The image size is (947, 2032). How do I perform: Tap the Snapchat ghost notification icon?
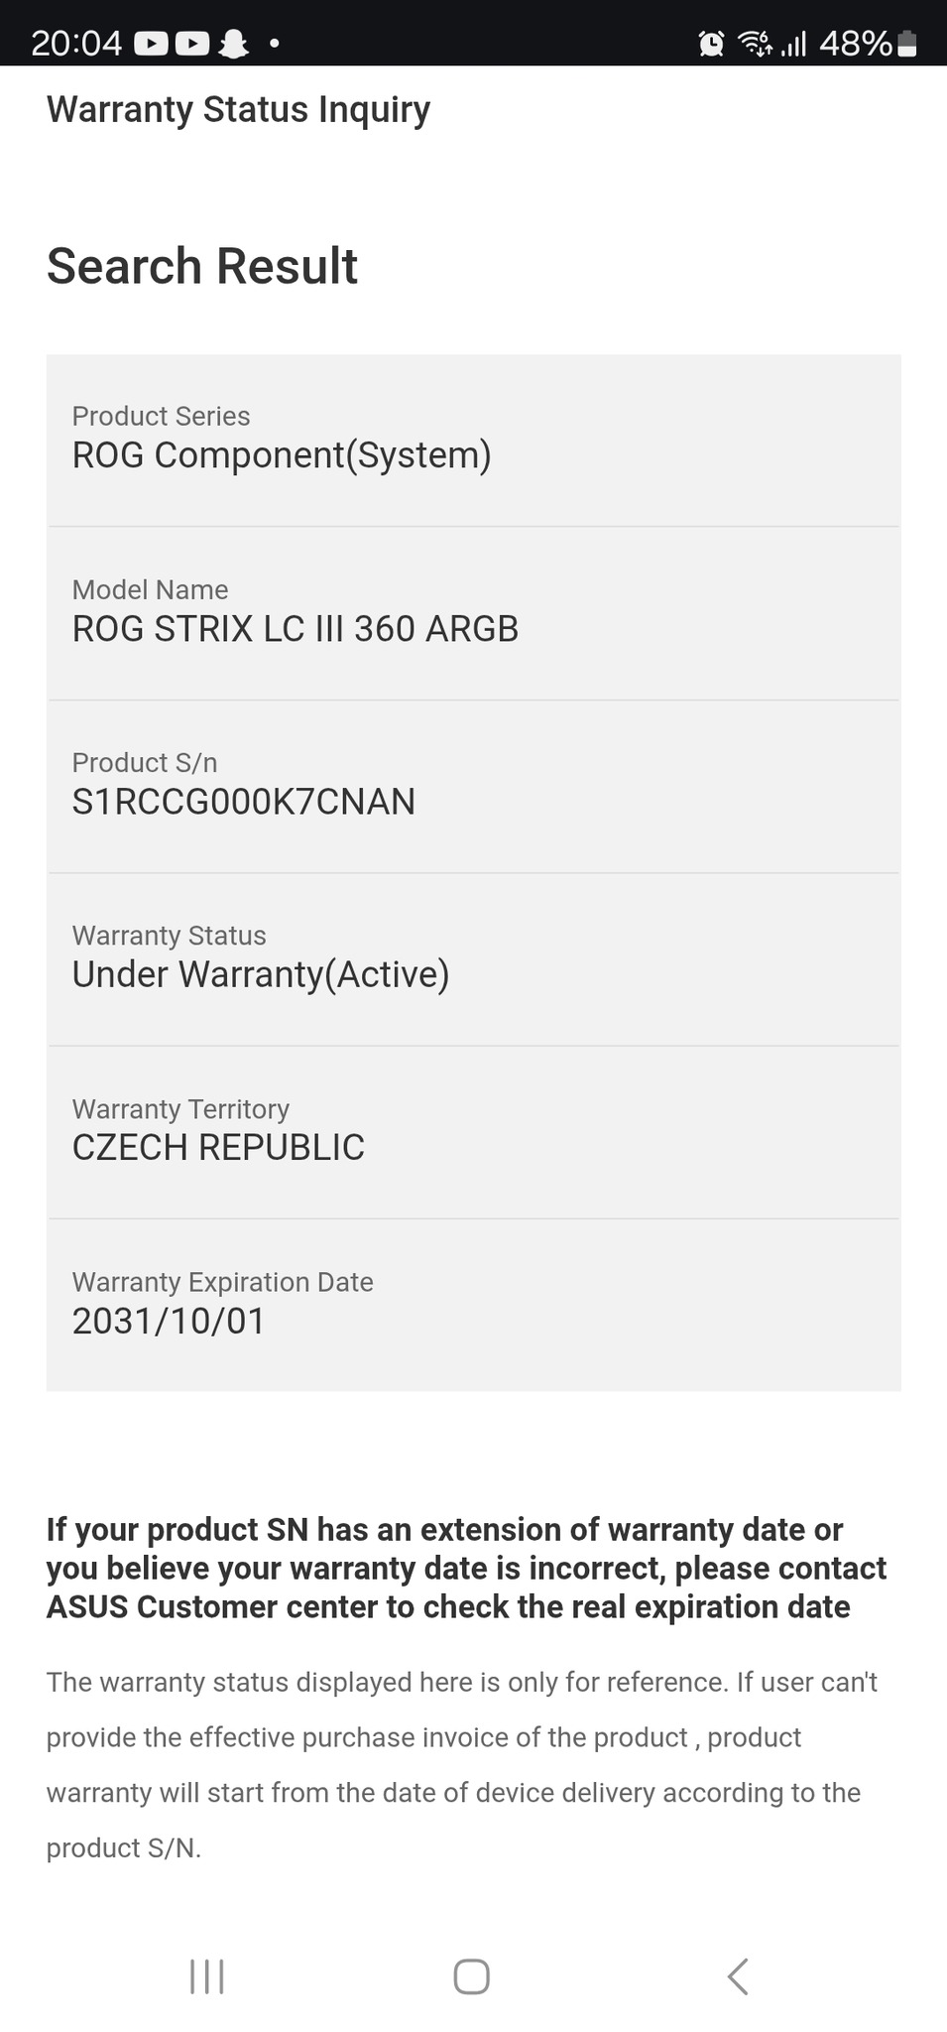coord(234,44)
